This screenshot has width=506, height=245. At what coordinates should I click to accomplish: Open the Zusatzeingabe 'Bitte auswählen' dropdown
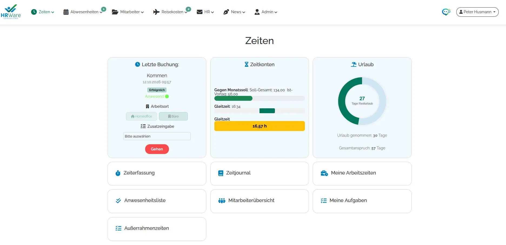[157, 136]
